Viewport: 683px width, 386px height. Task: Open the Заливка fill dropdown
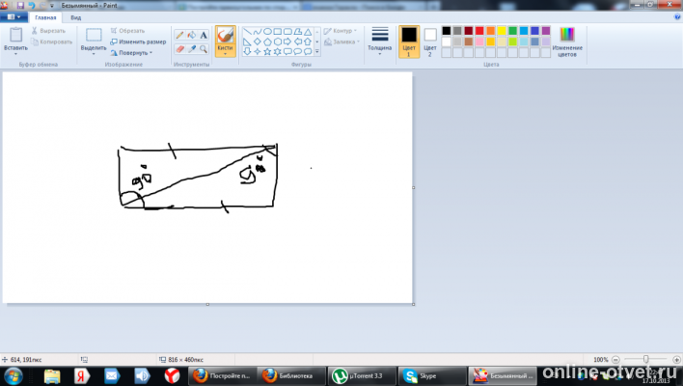(341, 41)
